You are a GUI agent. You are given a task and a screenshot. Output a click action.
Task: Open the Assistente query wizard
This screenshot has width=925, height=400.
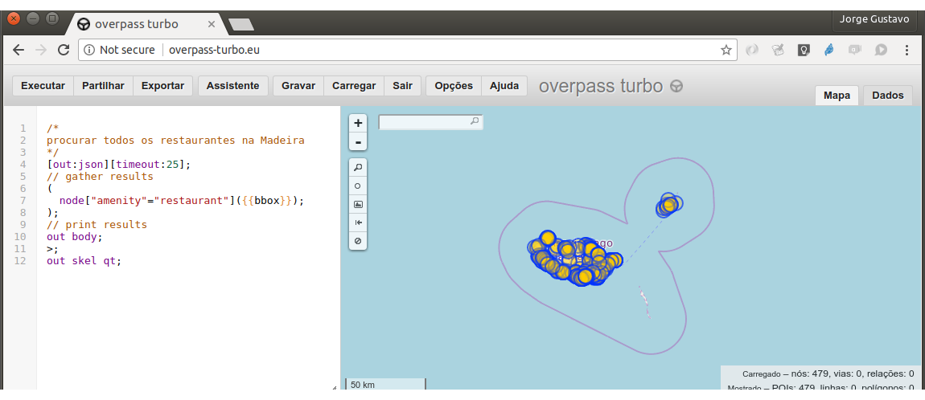(x=232, y=86)
